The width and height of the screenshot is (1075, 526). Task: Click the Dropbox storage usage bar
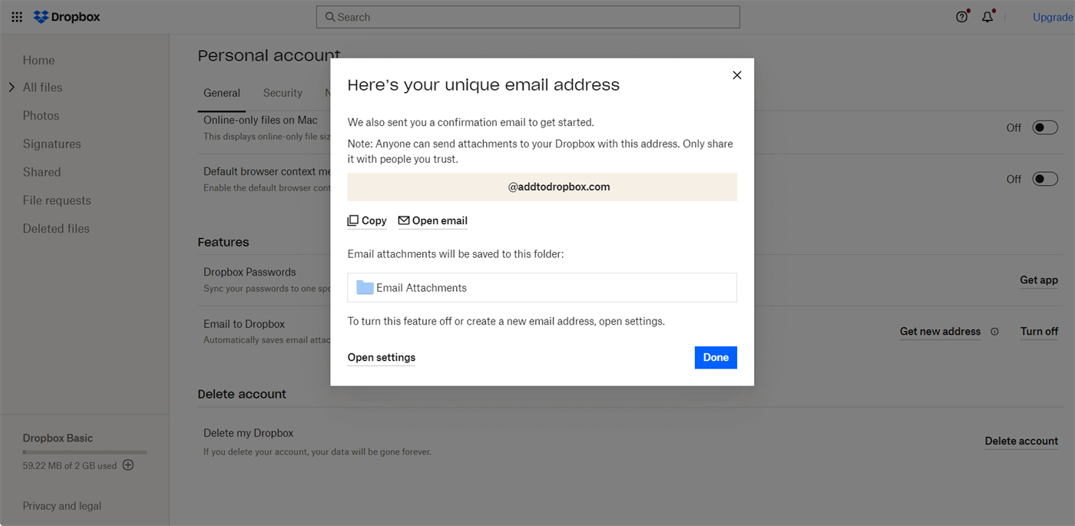coord(84,452)
